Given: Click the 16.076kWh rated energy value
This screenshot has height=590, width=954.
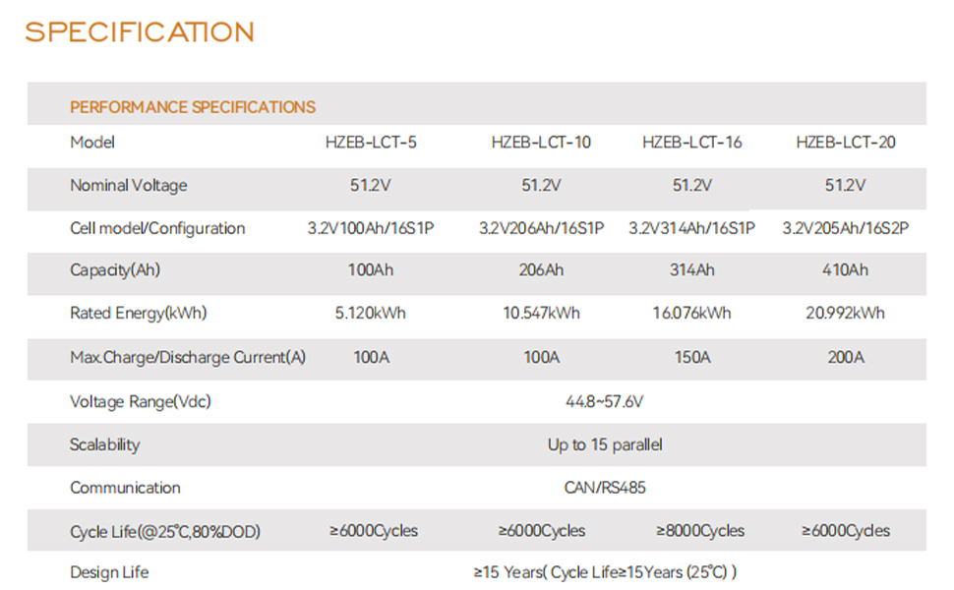Looking at the screenshot, I should pyautogui.click(x=692, y=314).
